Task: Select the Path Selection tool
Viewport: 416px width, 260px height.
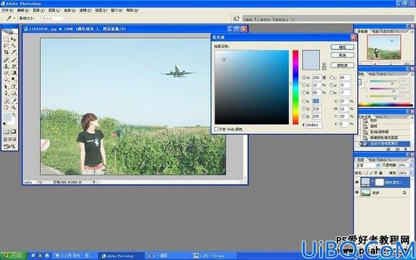Action: point(6,87)
